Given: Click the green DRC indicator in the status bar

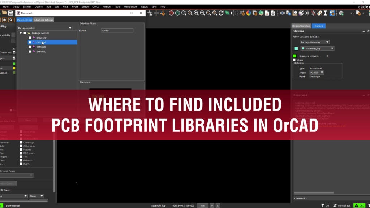Looking at the screenshot, I should coord(359,205).
